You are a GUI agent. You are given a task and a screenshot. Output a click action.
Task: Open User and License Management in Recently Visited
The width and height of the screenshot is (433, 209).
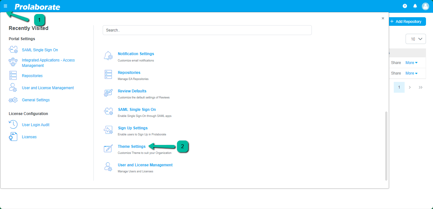[x=48, y=88]
